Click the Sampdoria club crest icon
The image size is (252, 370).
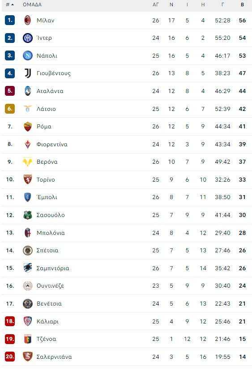[x=28, y=268]
